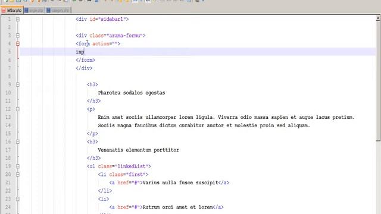
Task: Click line number 5 in the margin
Action: (10, 52)
